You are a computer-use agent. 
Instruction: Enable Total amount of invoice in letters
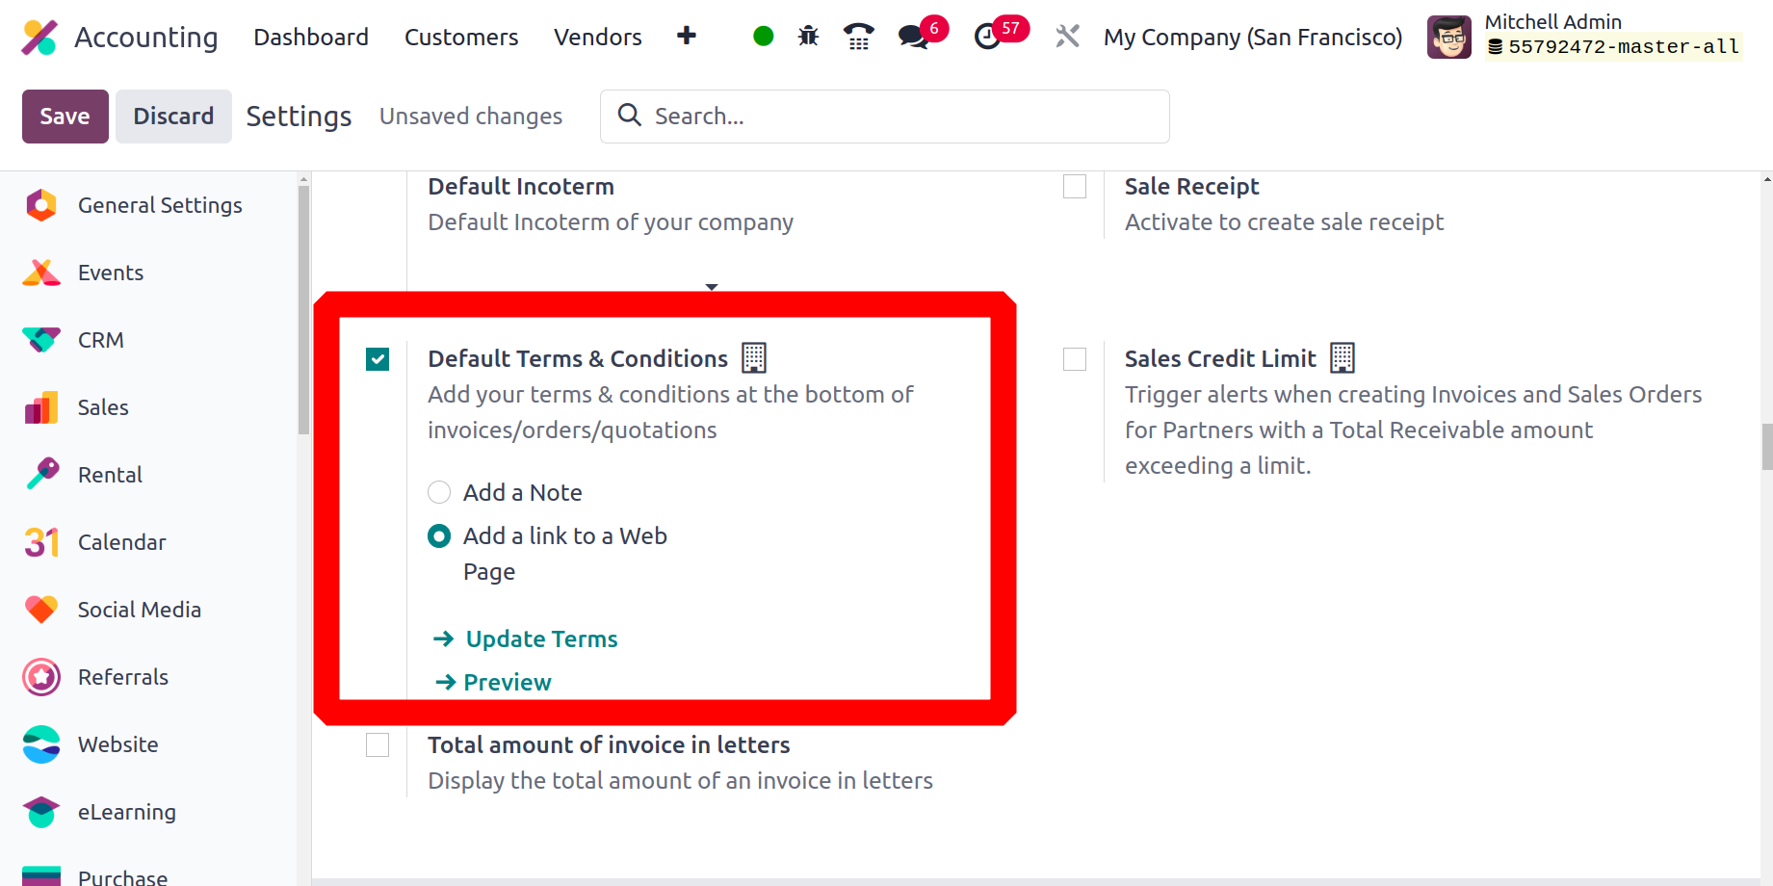[378, 745]
